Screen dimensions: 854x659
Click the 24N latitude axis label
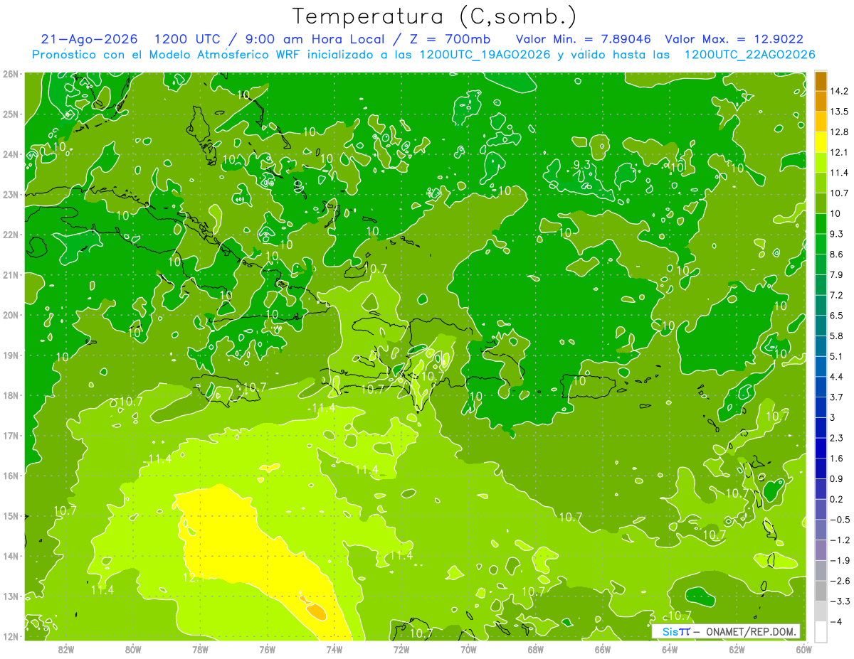click(11, 154)
